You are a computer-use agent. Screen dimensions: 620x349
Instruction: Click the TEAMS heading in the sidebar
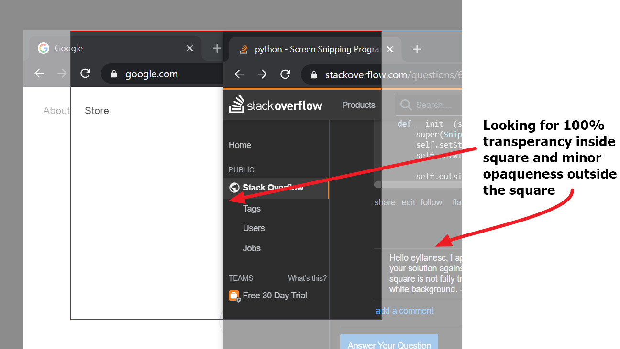click(x=241, y=278)
